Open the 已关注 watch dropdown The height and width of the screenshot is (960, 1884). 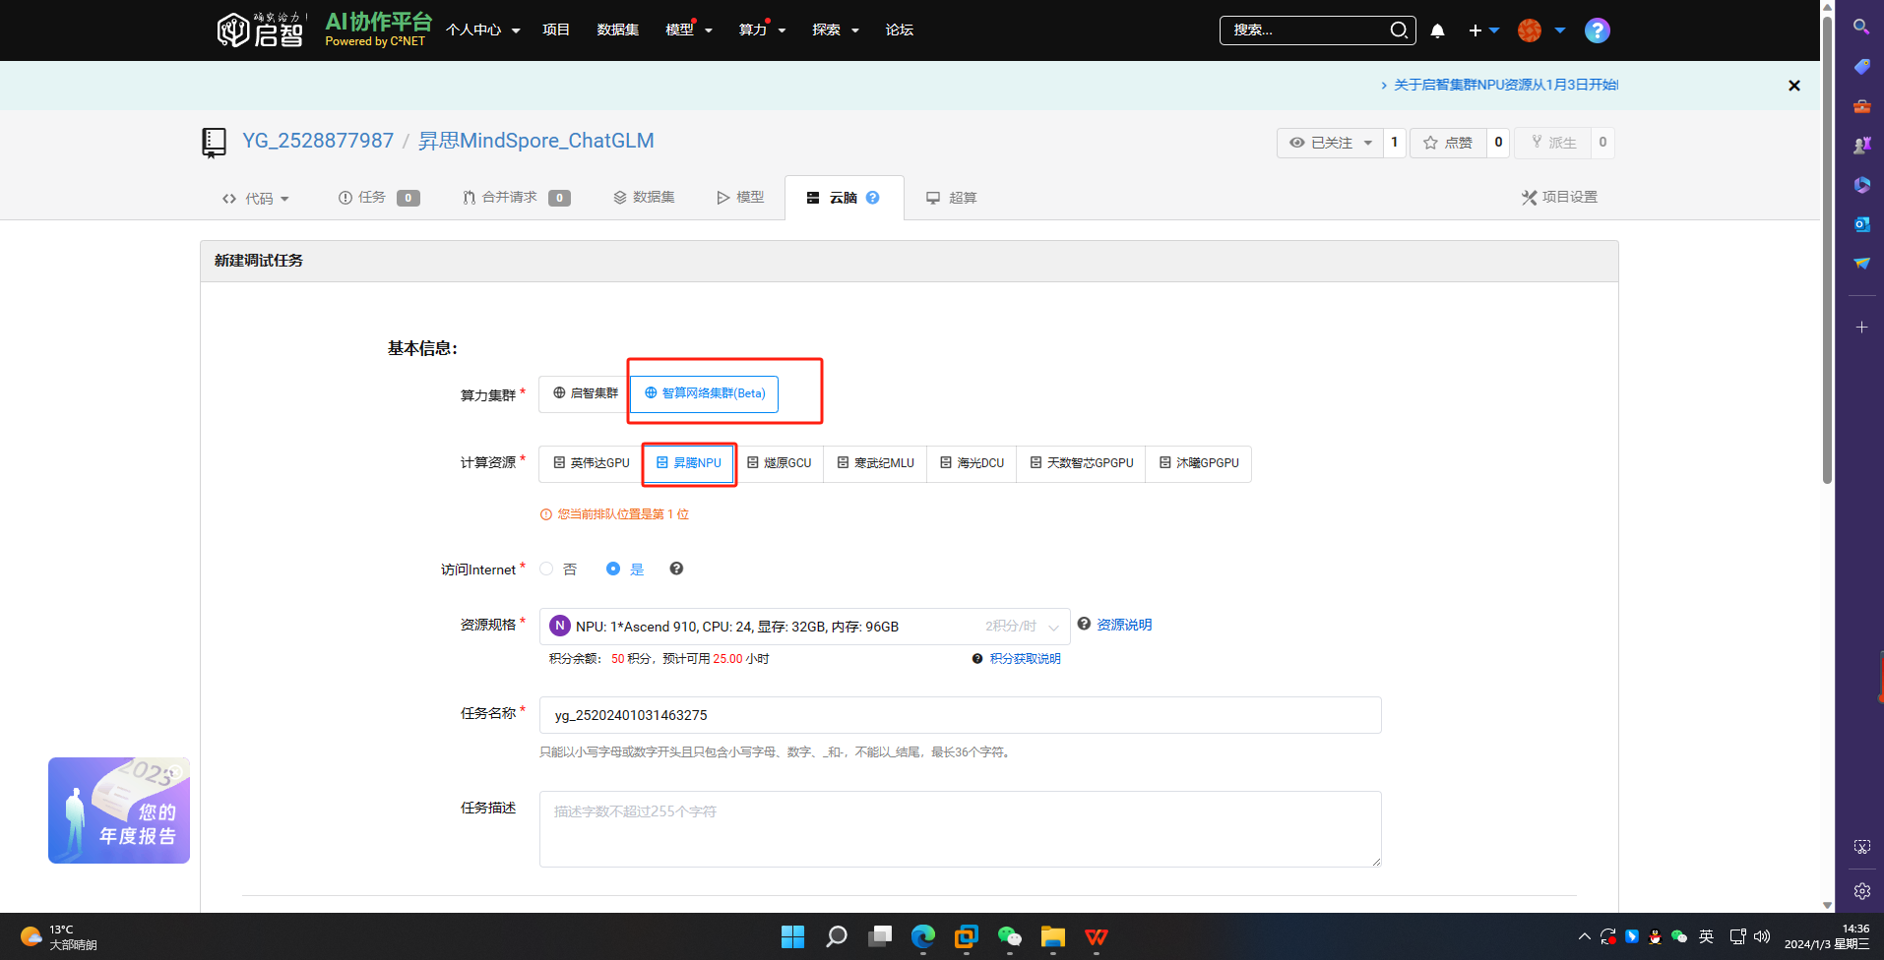1330,143
